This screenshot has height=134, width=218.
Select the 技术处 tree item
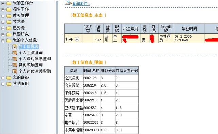coord(19,21)
